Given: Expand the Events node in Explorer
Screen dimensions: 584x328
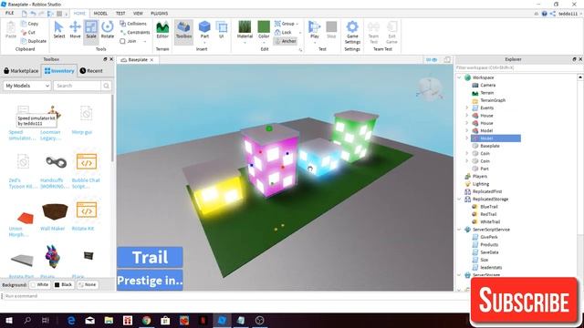Looking at the screenshot, I should [466, 108].
